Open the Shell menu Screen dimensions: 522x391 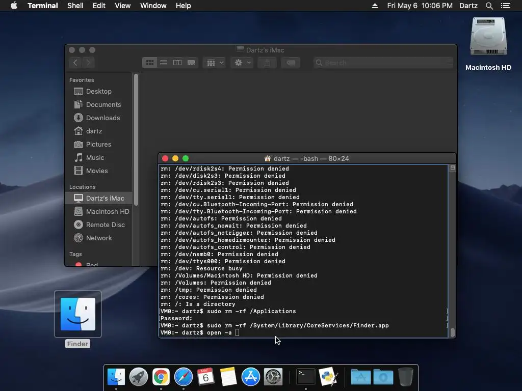(x=75, y=6)
